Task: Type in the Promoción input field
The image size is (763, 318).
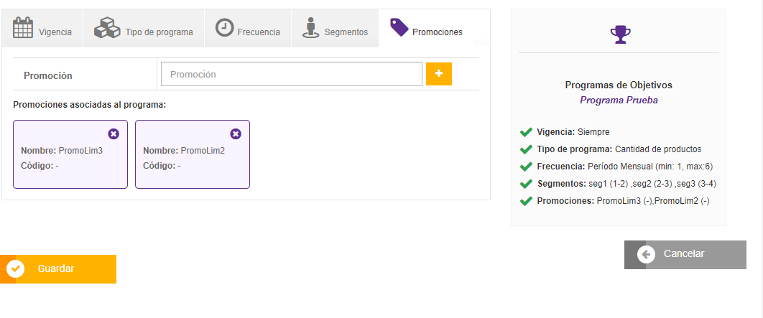Action: click(x=291, y=74)
